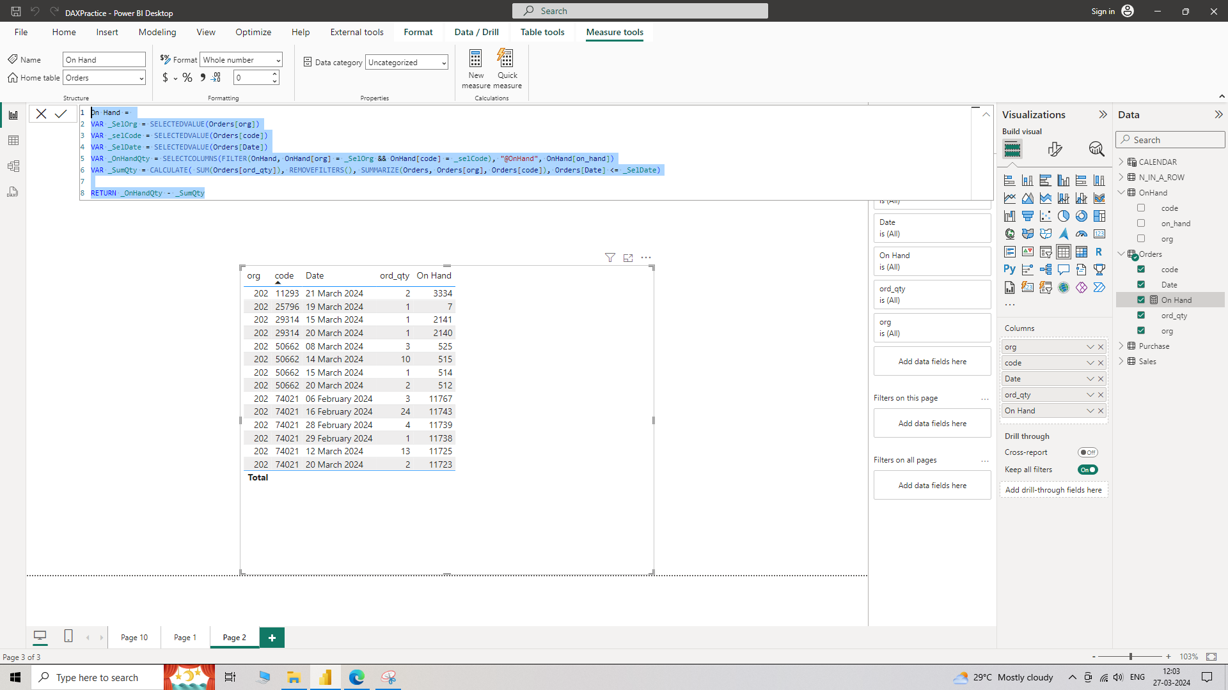The width and height of the screenshot is (1228, 690).
Task: Expand the Purchase table
Action: [1121, 346]
